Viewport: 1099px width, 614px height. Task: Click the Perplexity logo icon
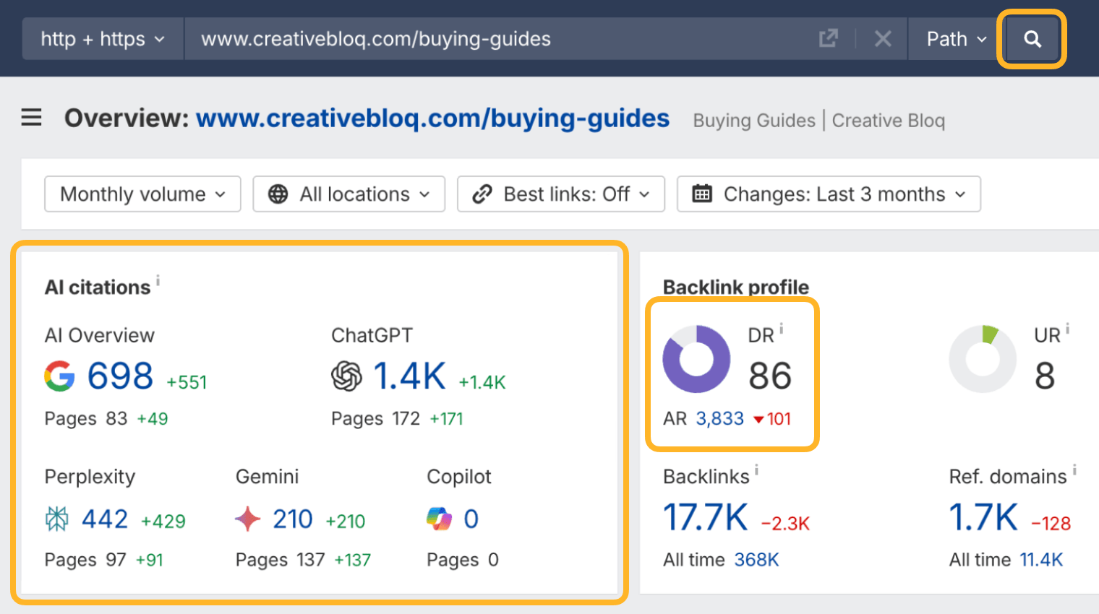[57, 519]
